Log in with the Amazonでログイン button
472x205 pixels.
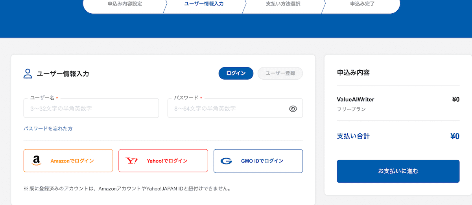point(72,161)
